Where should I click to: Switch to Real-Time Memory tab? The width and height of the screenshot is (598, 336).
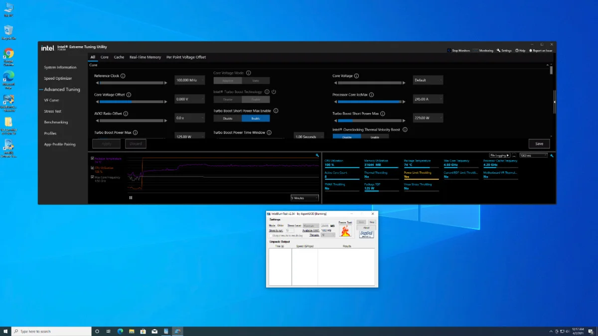coord(146,57)
